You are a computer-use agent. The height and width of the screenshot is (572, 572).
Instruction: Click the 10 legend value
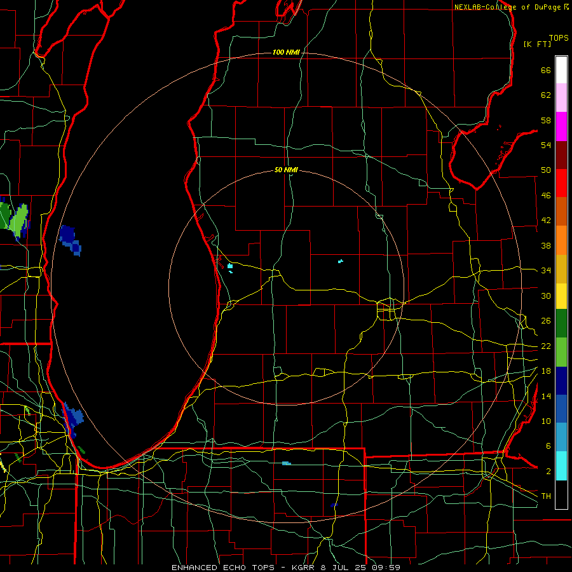(546, 421)
